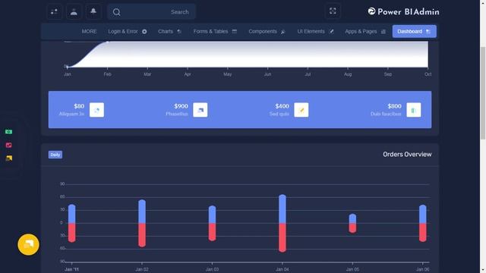486x273 pixels.
Task: Click the red bar segment for Jan 06
Action: [423, 233]
